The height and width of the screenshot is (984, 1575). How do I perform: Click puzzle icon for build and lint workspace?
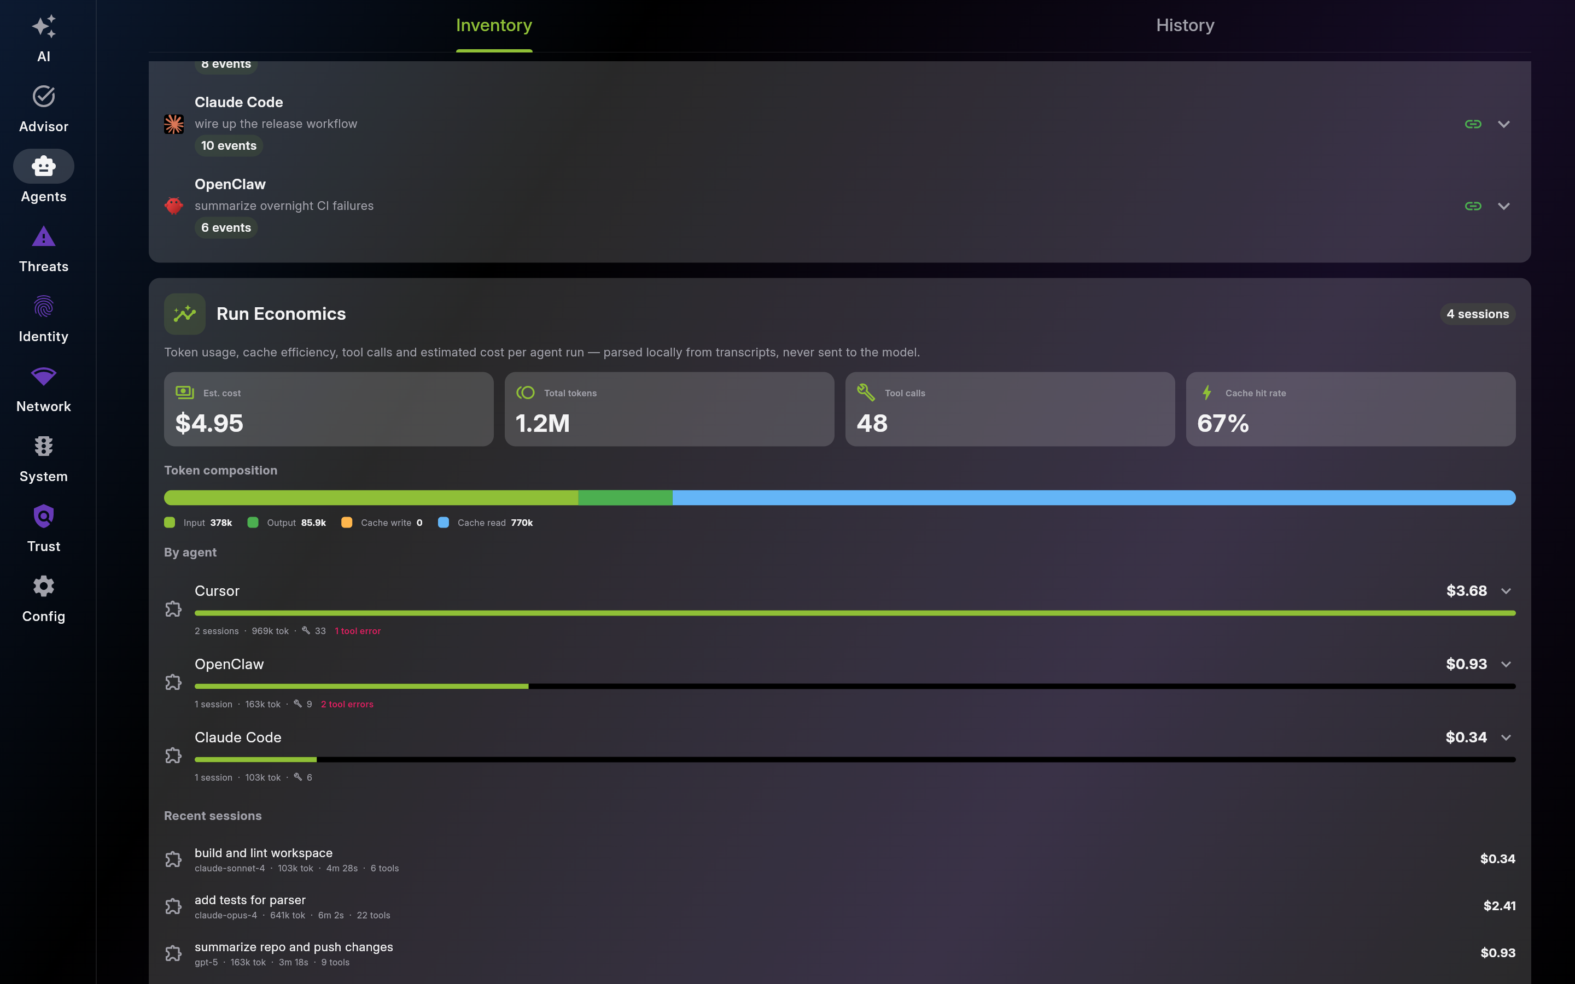(173, 859)
